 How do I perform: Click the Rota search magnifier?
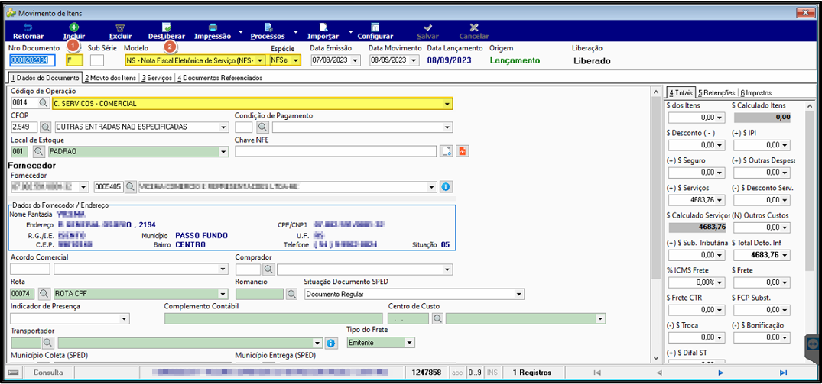[x=43, y=294]
